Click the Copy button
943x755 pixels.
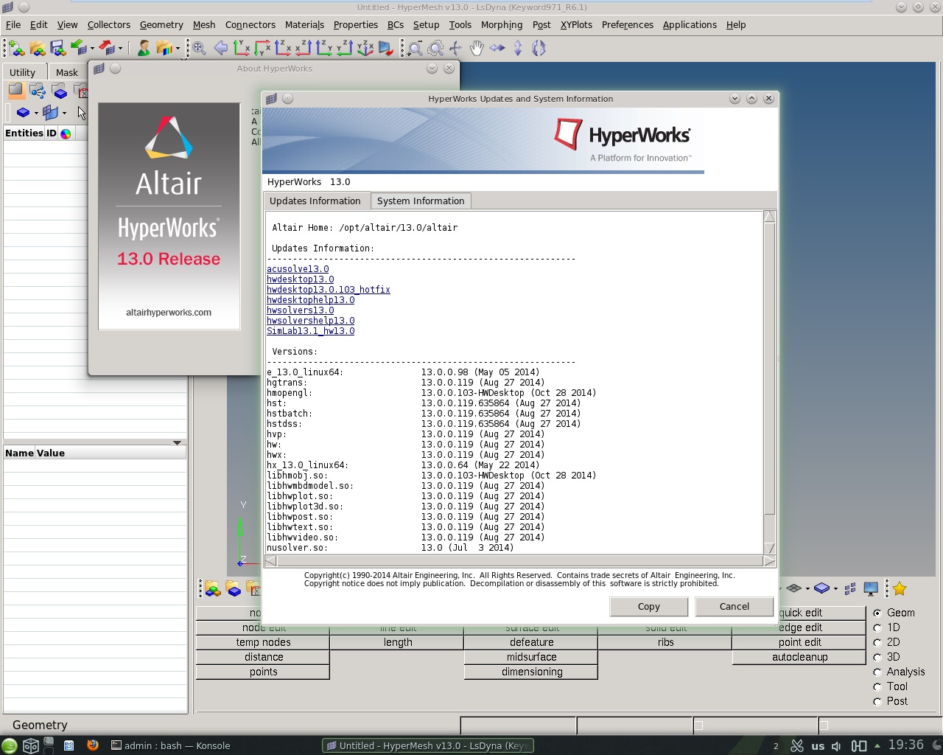(648, 606)
